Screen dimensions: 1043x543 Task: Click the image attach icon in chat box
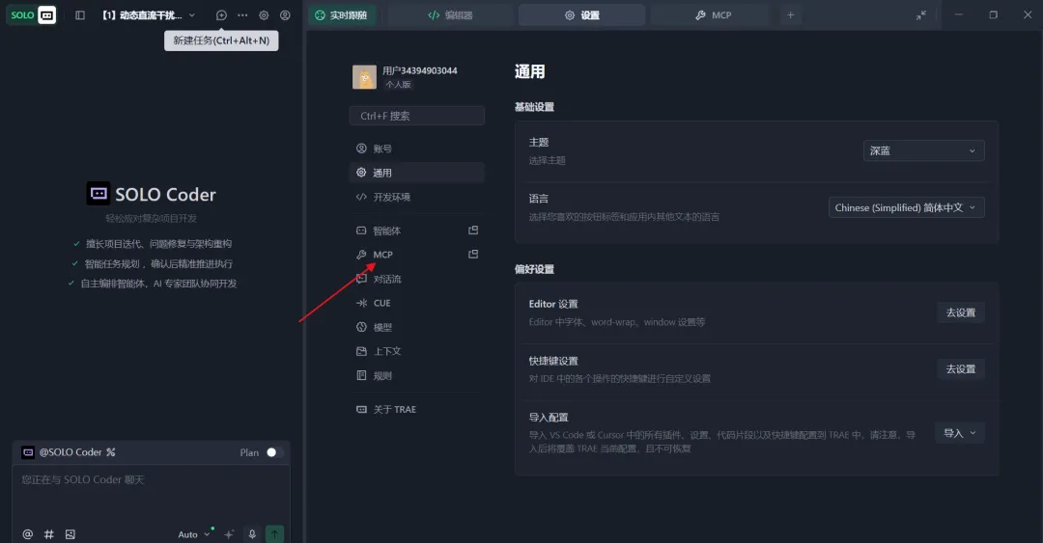(x=70, y=534)
